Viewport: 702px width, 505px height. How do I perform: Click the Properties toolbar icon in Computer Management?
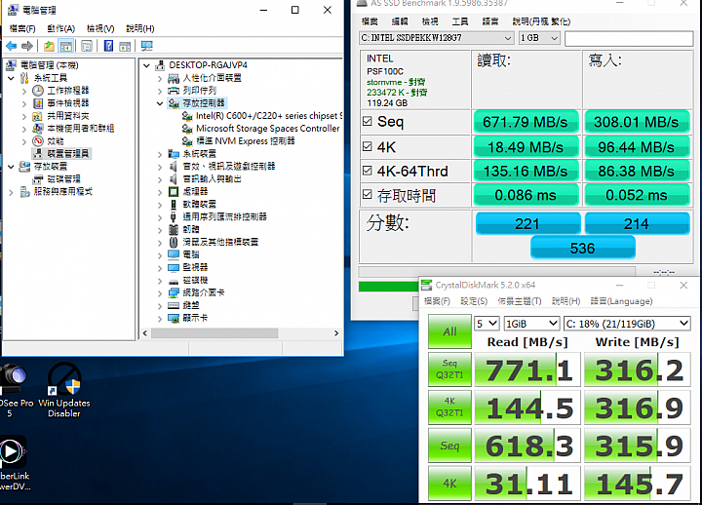pos(87,46)
